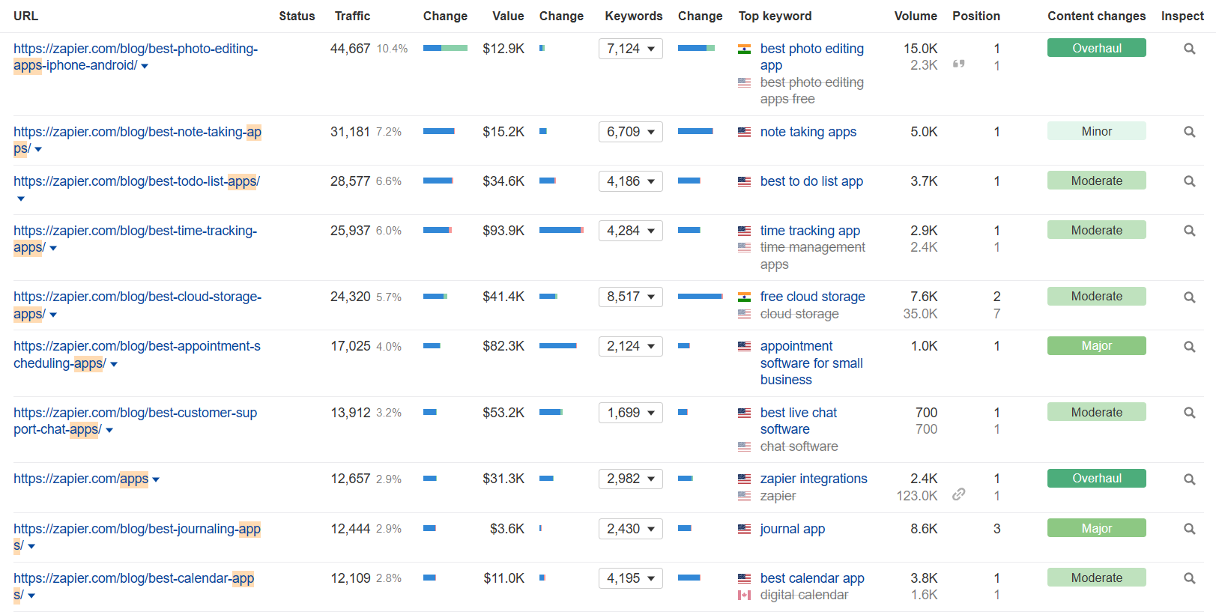This screenshot has height=612, width=1216.
Task: Open keywords dropdown showing 2,982
Action: pyautogui.click(x=631, y=479)
